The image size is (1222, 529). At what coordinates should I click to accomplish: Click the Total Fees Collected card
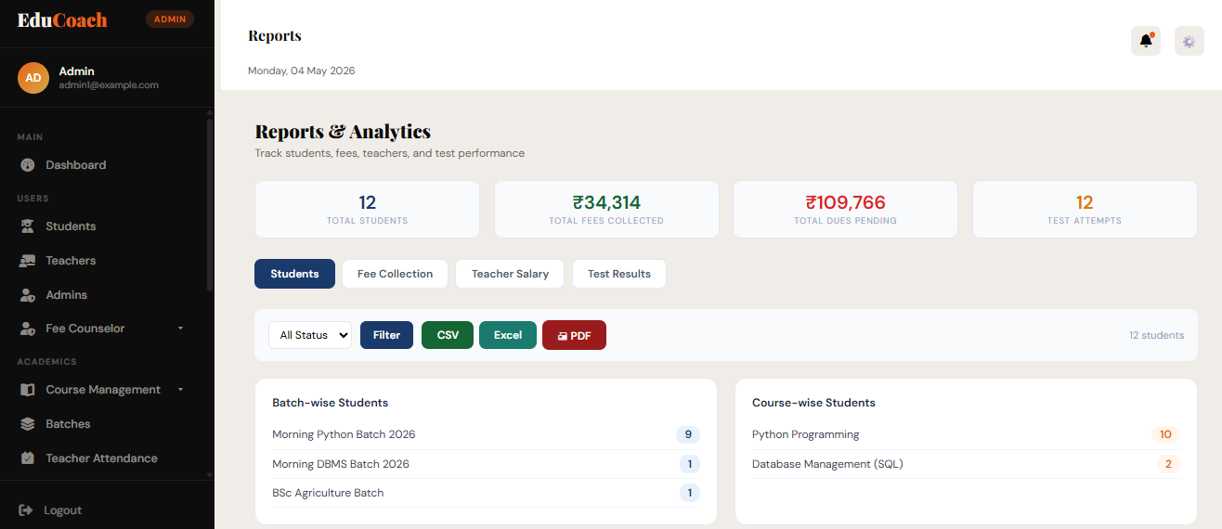click(x=606, y=209)
